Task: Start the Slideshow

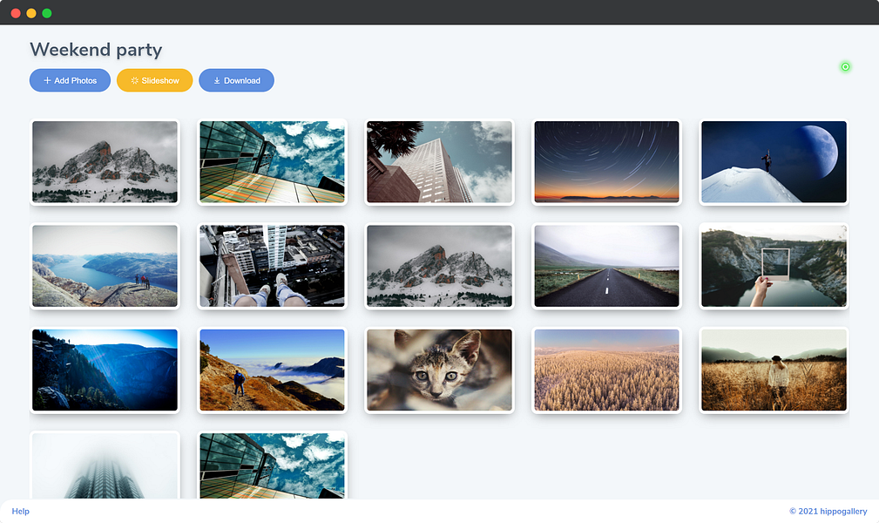Action: 155,80
